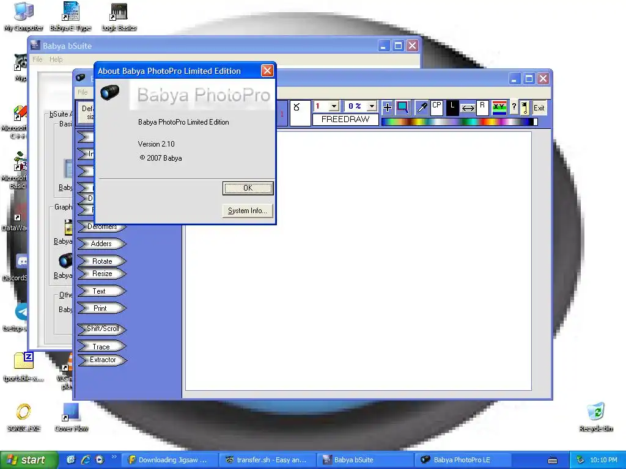Pick a color from the rainbow gradient strip

[457, 122]
